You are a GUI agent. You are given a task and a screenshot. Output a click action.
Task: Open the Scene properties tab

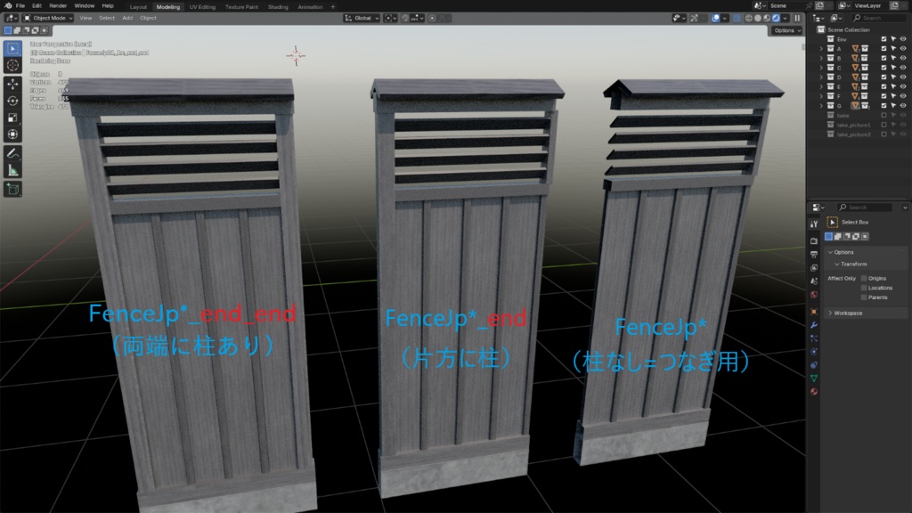point(814,281)
